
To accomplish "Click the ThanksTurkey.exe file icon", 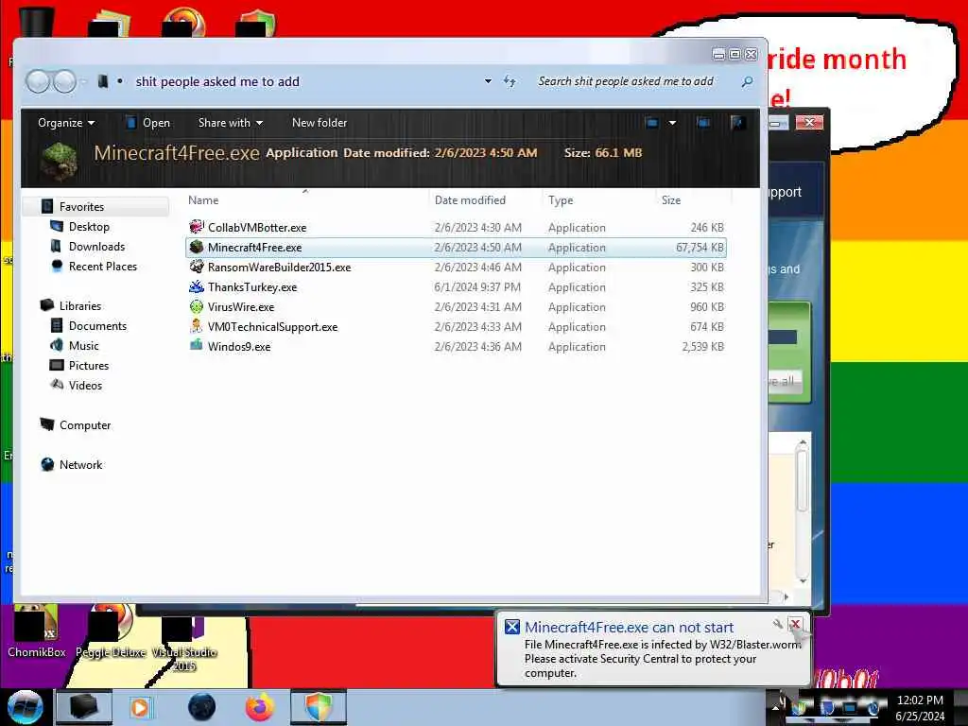I will click(x=197, y=286).
